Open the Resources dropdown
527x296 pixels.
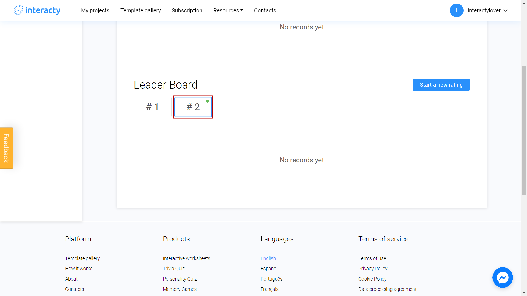pos(228,10)
